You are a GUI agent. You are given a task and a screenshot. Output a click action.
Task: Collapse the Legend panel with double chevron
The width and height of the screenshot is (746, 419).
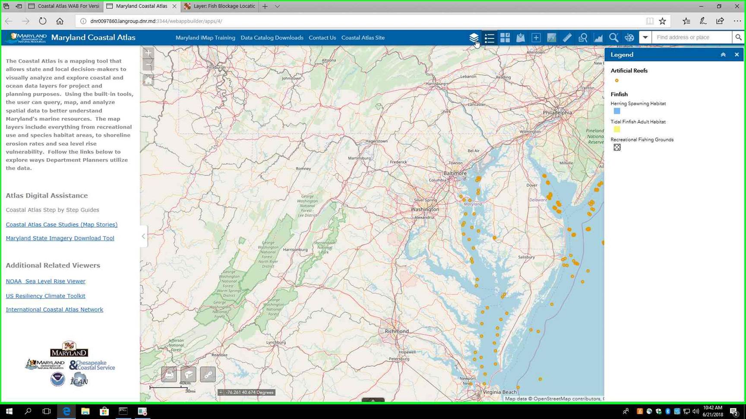click(x=723, y=55)
